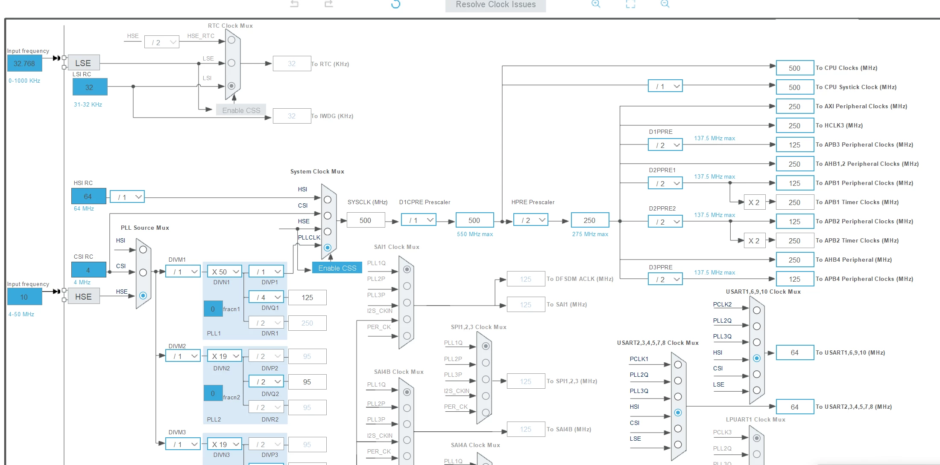The width and height of the screenshot is (940, 465).
Task: Select PLLCLK in System Clock Mux
Action: click(328, 248)
